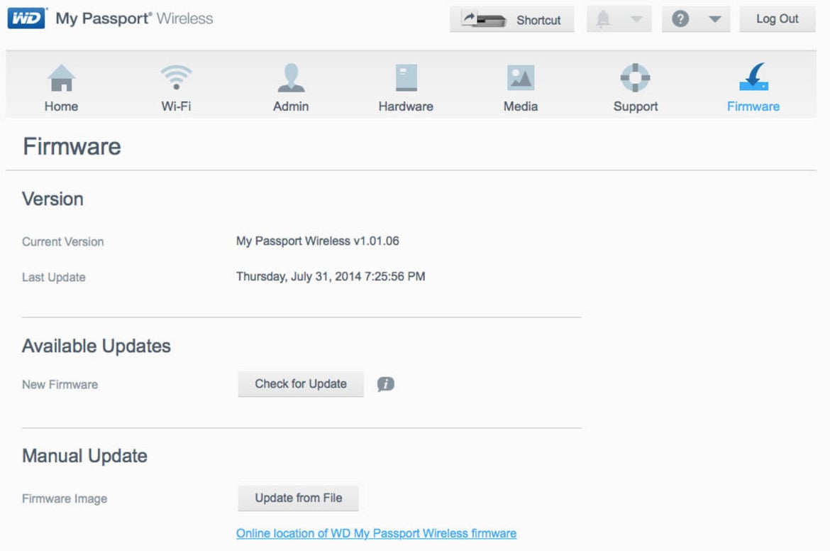Open the Wi-Fi settings icon
830x551 pixels.
coord(176,77)
